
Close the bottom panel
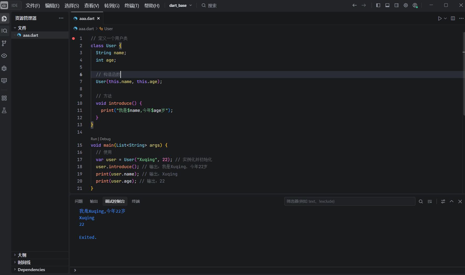[x=460, y=201]
